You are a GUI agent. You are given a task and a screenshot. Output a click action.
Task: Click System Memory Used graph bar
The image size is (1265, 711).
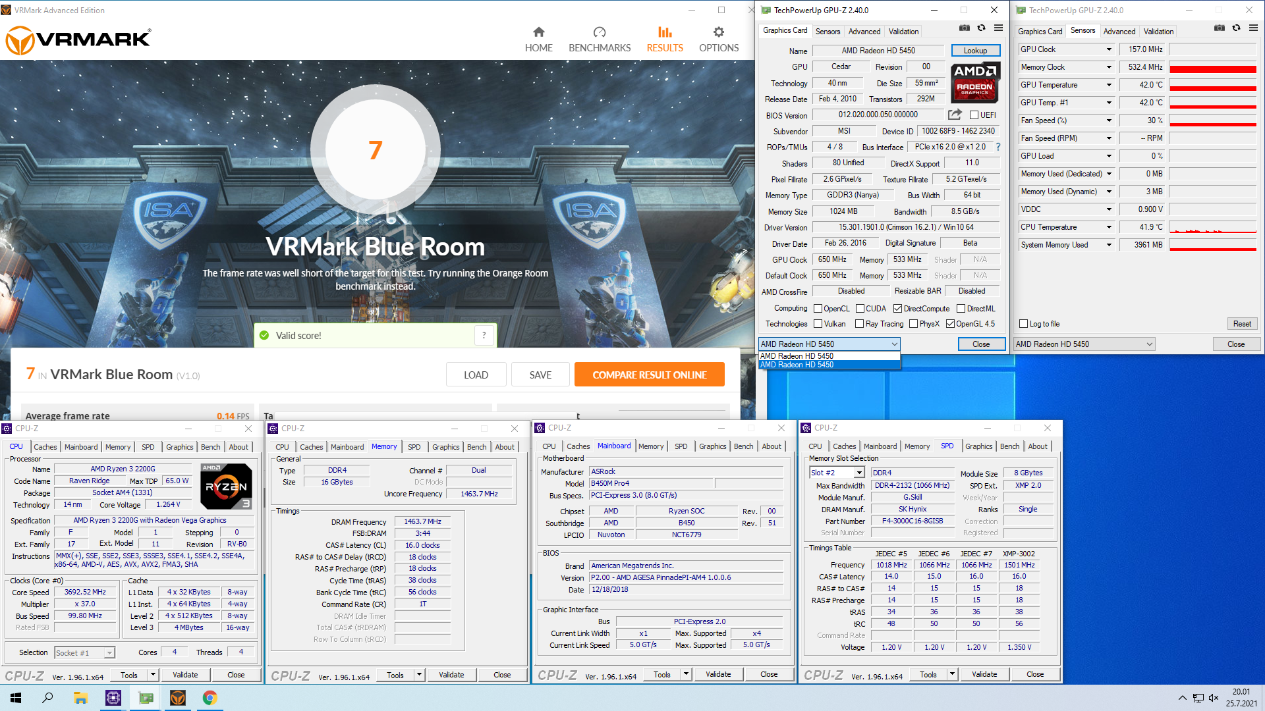[x=1212, y=245]
